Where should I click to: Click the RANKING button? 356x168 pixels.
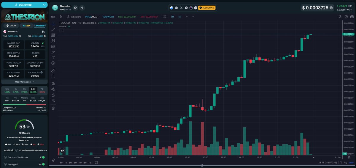(40, 26)
